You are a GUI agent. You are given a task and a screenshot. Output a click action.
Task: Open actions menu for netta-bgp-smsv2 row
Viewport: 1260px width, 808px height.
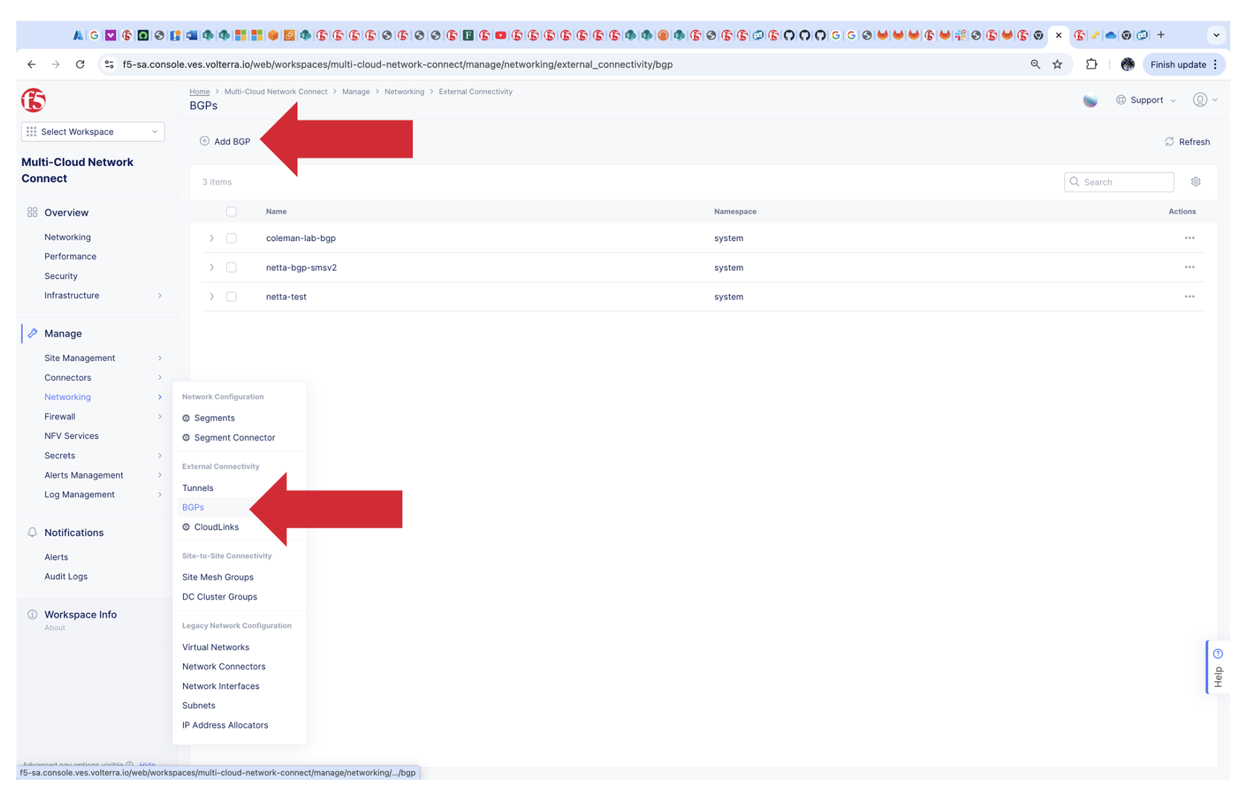click(1189, 267)
